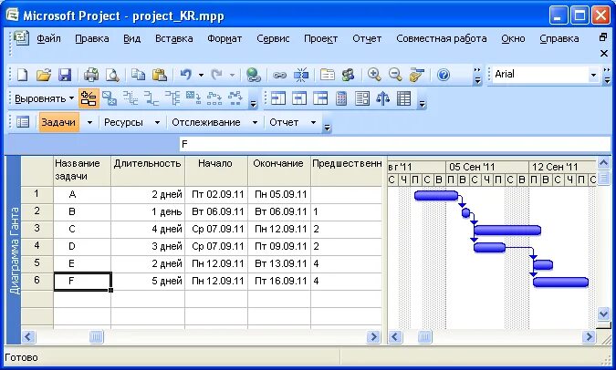Screen dimensions: 616x370
Task: Copy the selection using the Copy icon
Action: [138, 75]
